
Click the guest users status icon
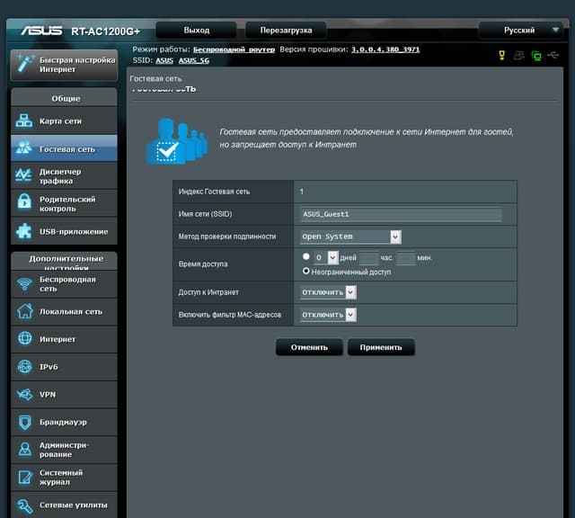(x=518, y=56)
